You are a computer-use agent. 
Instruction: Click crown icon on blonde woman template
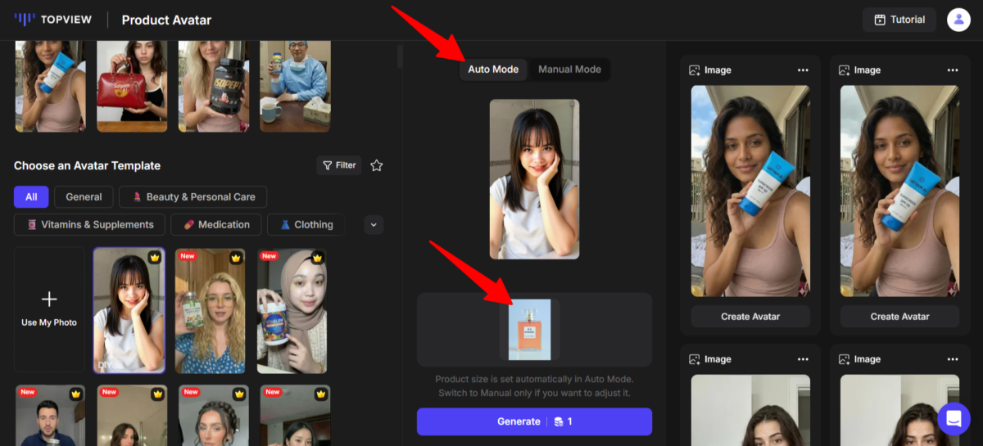pos(238,258)
